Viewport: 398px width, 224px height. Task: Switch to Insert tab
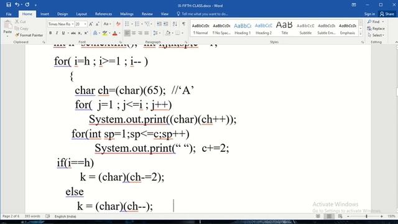[x=45, y=14]
